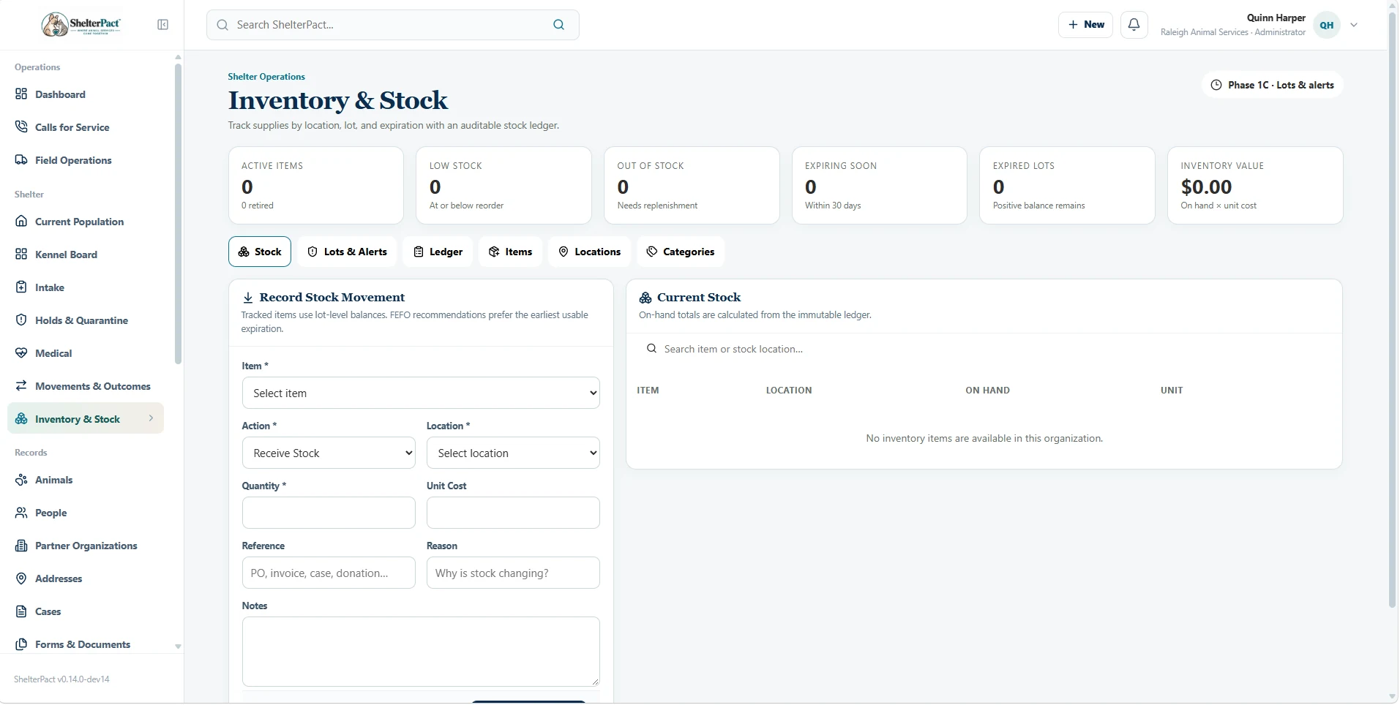Expand Inventory & Stock sidebar chevron
This screenshot has height=705, width=1400.
tap(151, 418)
